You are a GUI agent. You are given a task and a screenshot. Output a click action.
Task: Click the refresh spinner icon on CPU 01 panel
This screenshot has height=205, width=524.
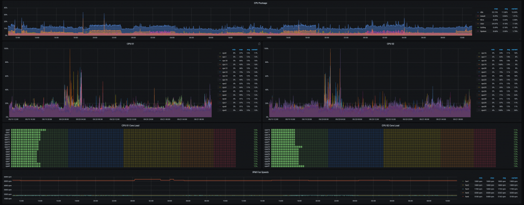(x=260, y=43)
